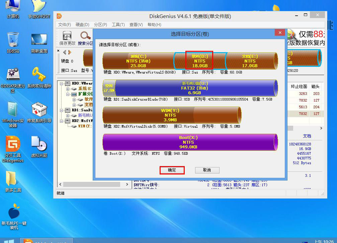The width and height of the screenshot is (337, 243).
Task: Click the cell showing 3263
Action: 303,94
